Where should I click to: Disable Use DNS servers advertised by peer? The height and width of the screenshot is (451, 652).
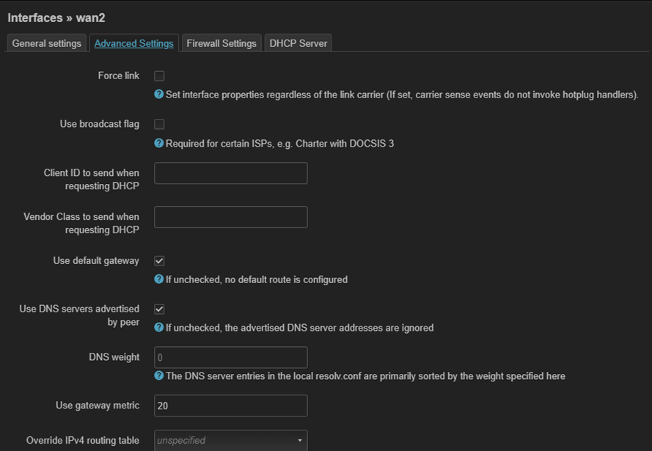(159, 309)
